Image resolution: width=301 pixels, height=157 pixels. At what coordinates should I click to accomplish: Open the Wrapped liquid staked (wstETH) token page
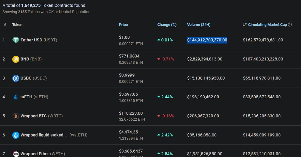click(x=54, y=135)
